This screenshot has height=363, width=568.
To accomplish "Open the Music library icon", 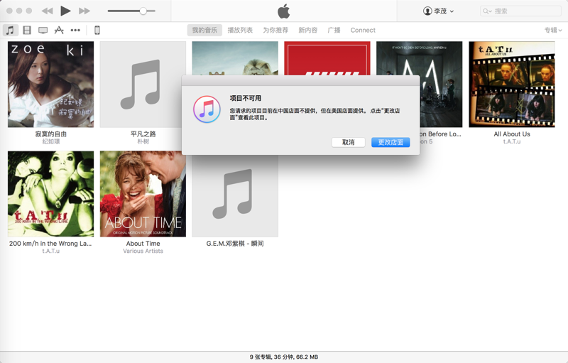I will pos(10,30).
